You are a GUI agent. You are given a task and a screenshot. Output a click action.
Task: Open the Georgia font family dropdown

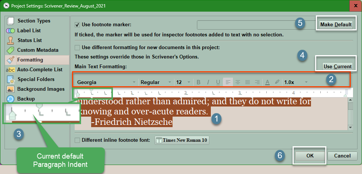(x=106, y=82)
